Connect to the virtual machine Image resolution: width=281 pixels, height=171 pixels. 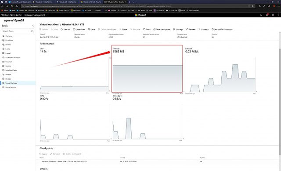pyautogui.click(x=204, y=29)
